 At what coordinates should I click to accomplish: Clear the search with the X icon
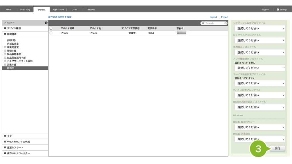point(226,23)
